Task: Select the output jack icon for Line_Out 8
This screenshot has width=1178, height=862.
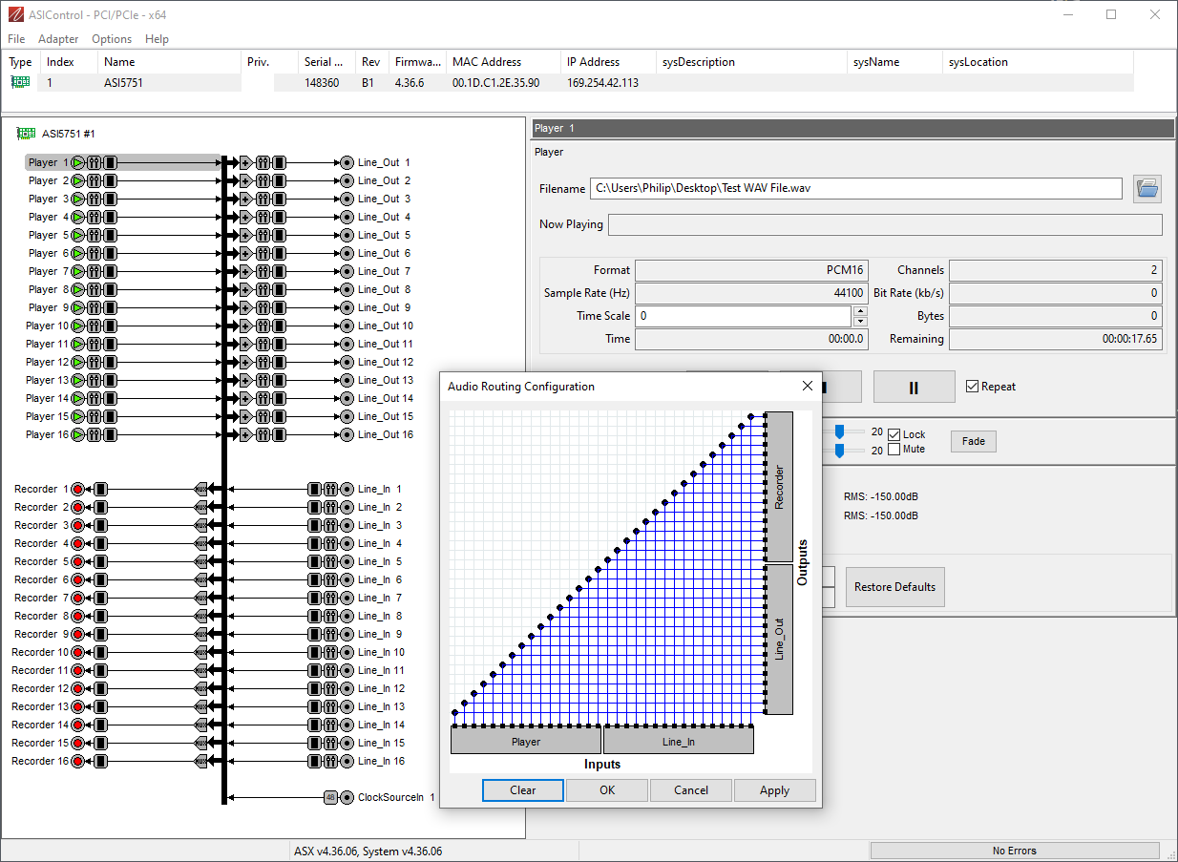Action: point(347,289)
